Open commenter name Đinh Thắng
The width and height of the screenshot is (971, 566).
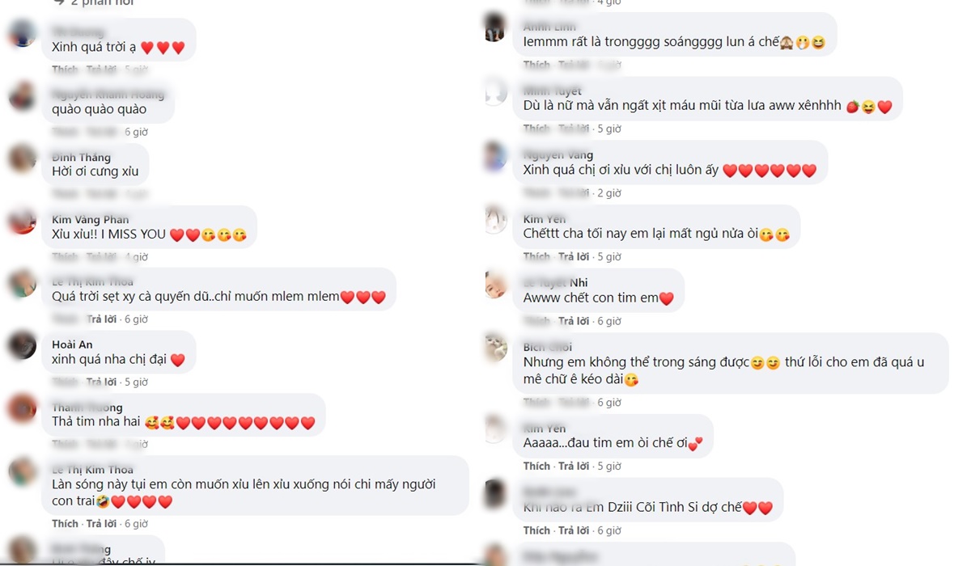coord(81,157)
